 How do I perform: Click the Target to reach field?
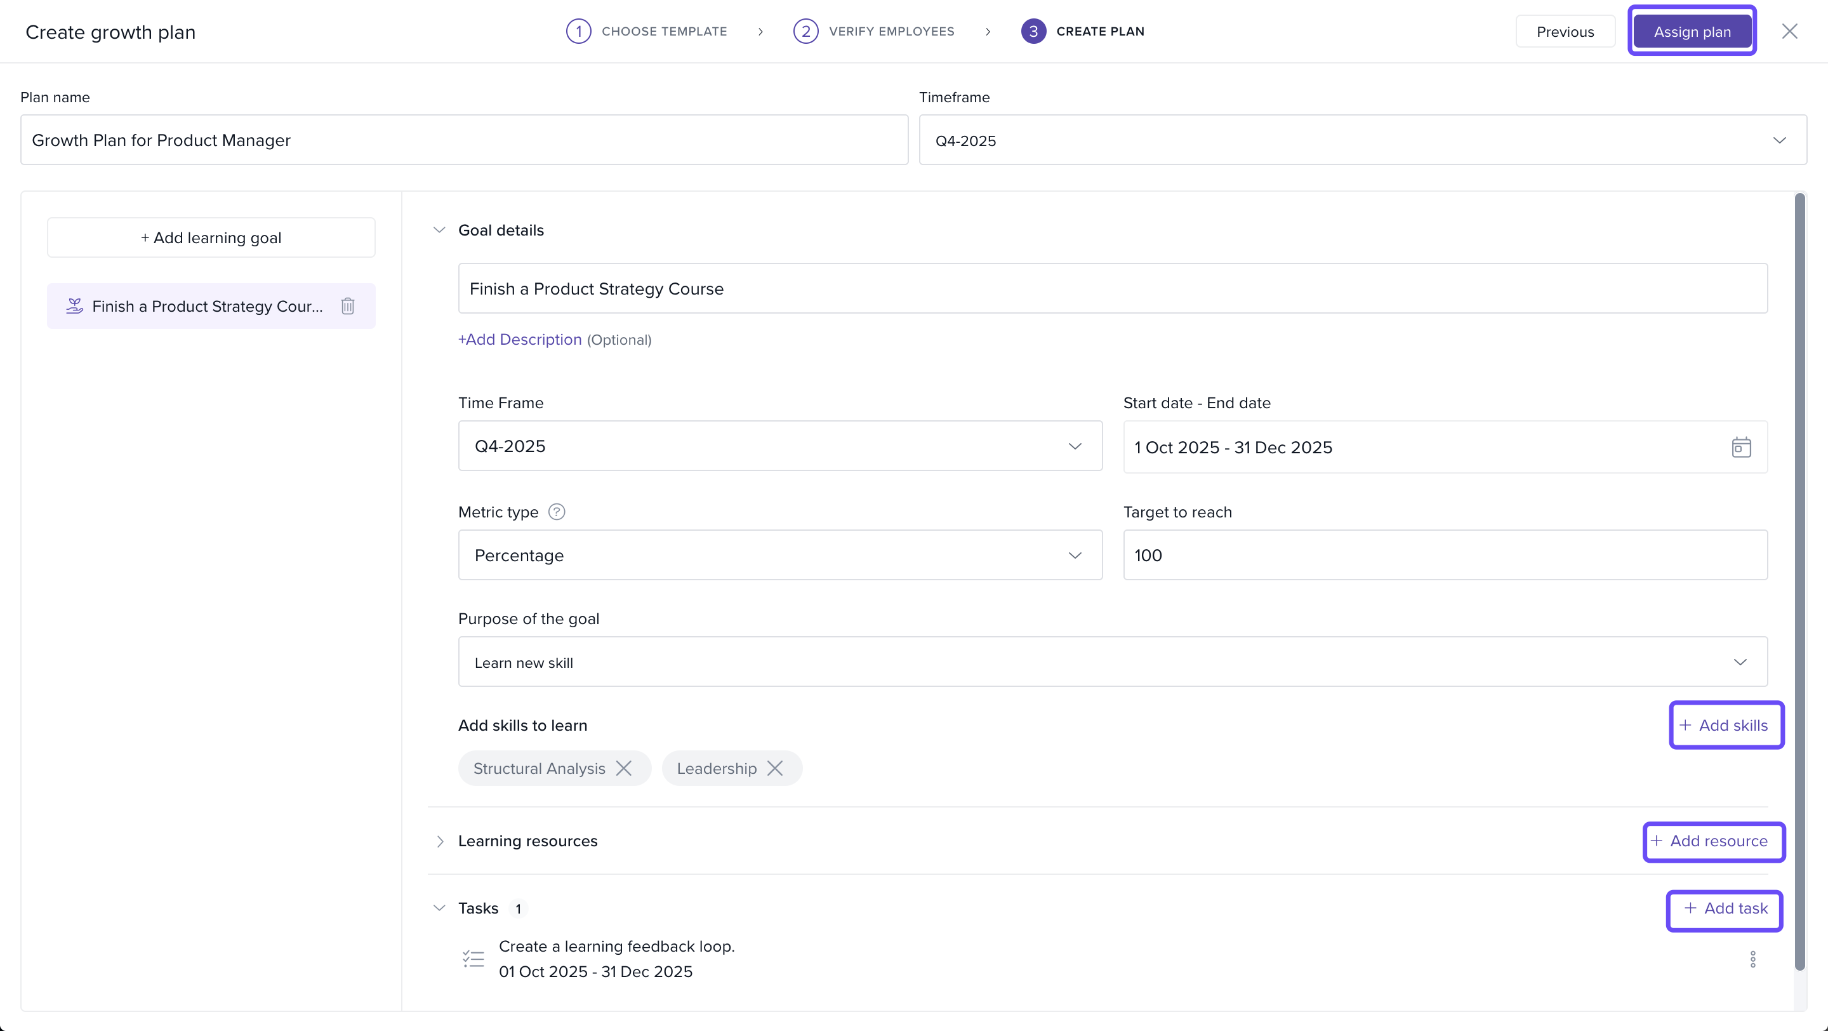click(1444, 555)
